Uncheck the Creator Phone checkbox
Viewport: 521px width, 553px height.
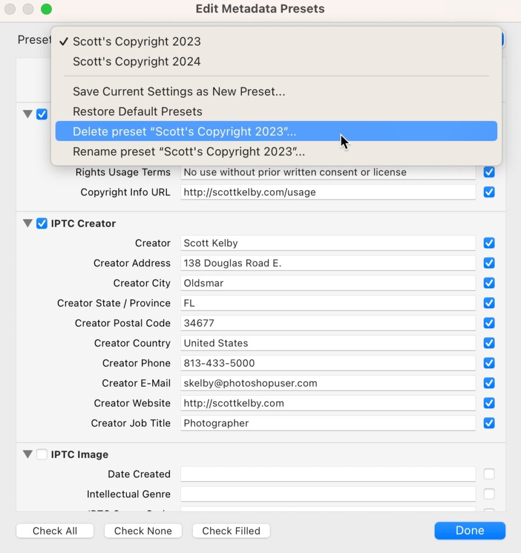click(489, 363)
